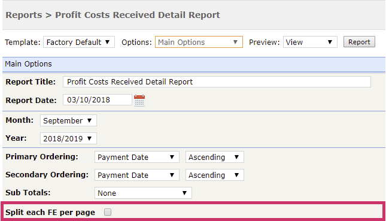Click the Report button
Image resolution: width=386 pixels, height=221 pixels.
(359, 42)
